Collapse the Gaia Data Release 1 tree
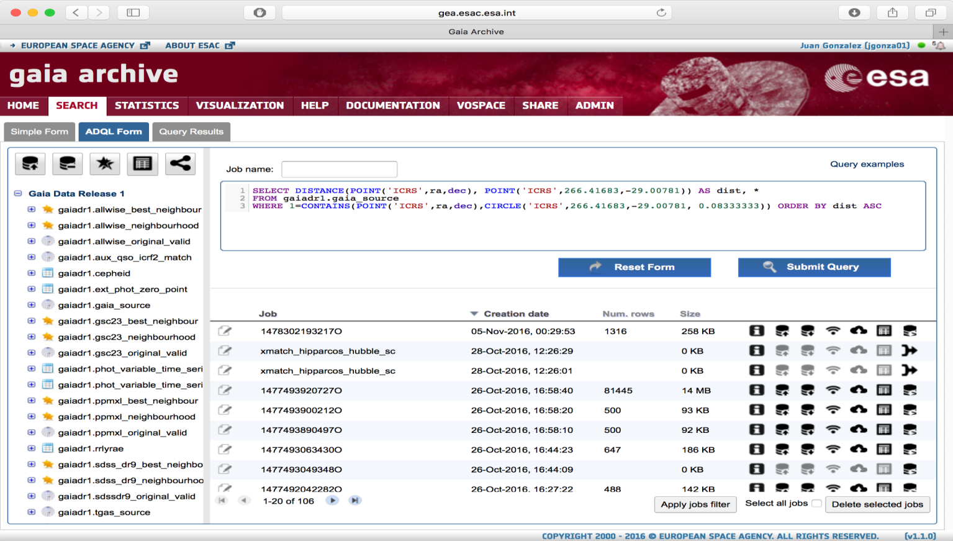The height and width of the screenshot is (541, 953). pos(18,194)
